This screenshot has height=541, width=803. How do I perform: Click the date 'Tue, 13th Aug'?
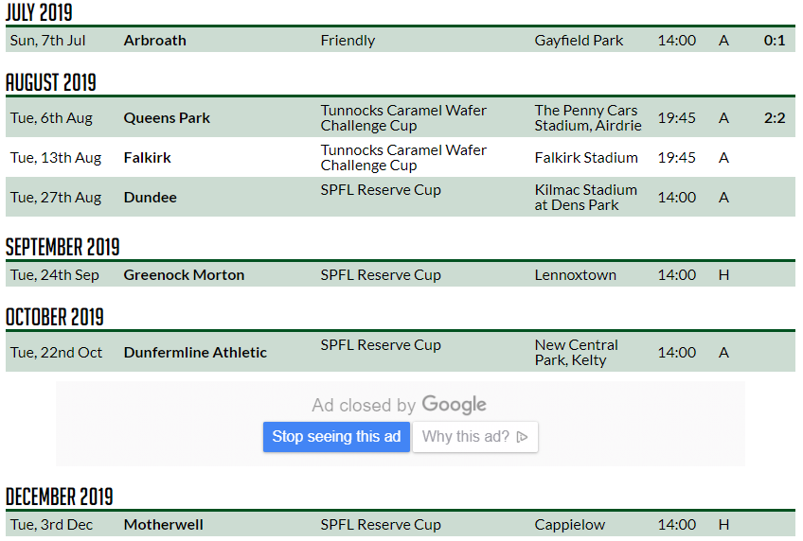56,158
